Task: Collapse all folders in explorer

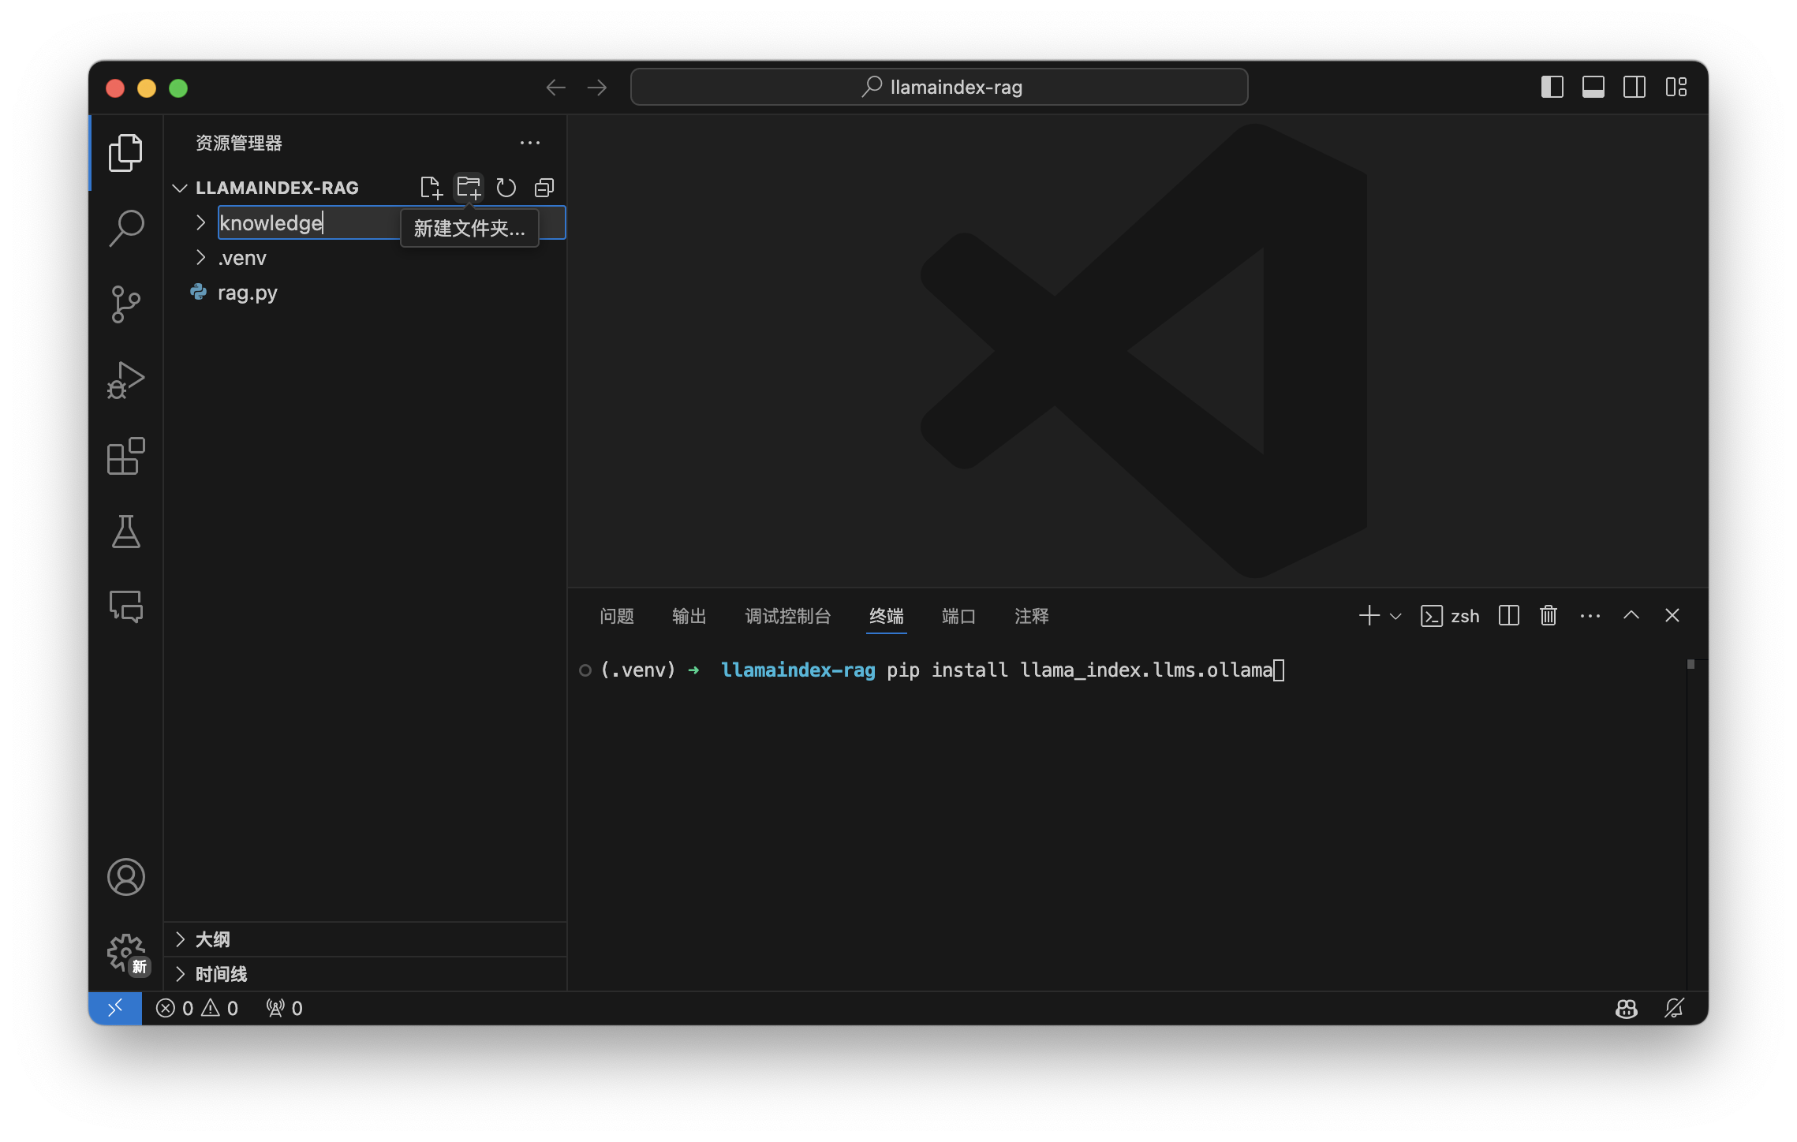Action: tap(544, 188)
